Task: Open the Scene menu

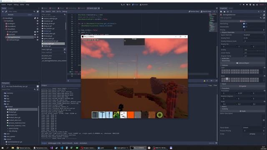Action: click(3, 5)
